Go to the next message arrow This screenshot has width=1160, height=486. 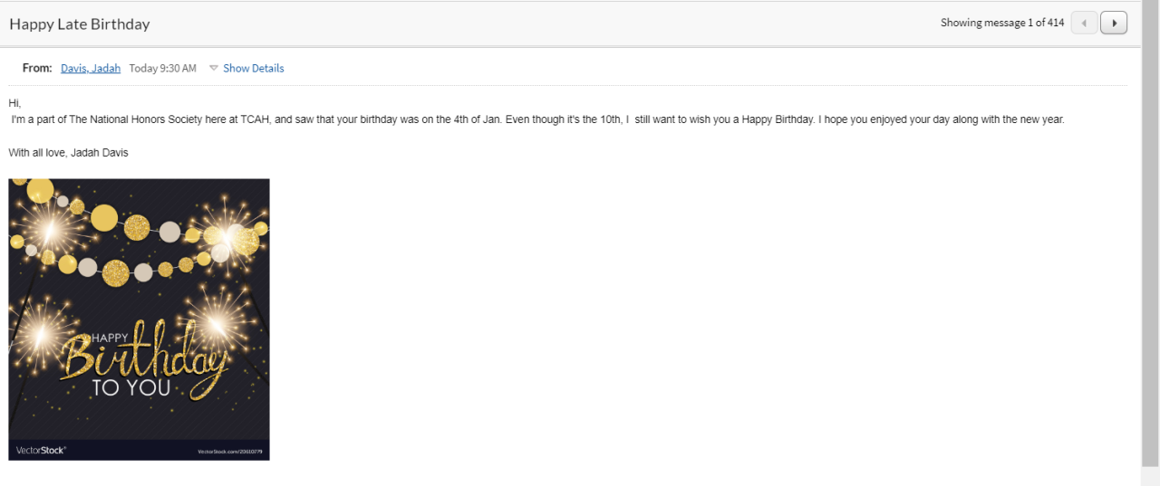(x=1114, y=23)
